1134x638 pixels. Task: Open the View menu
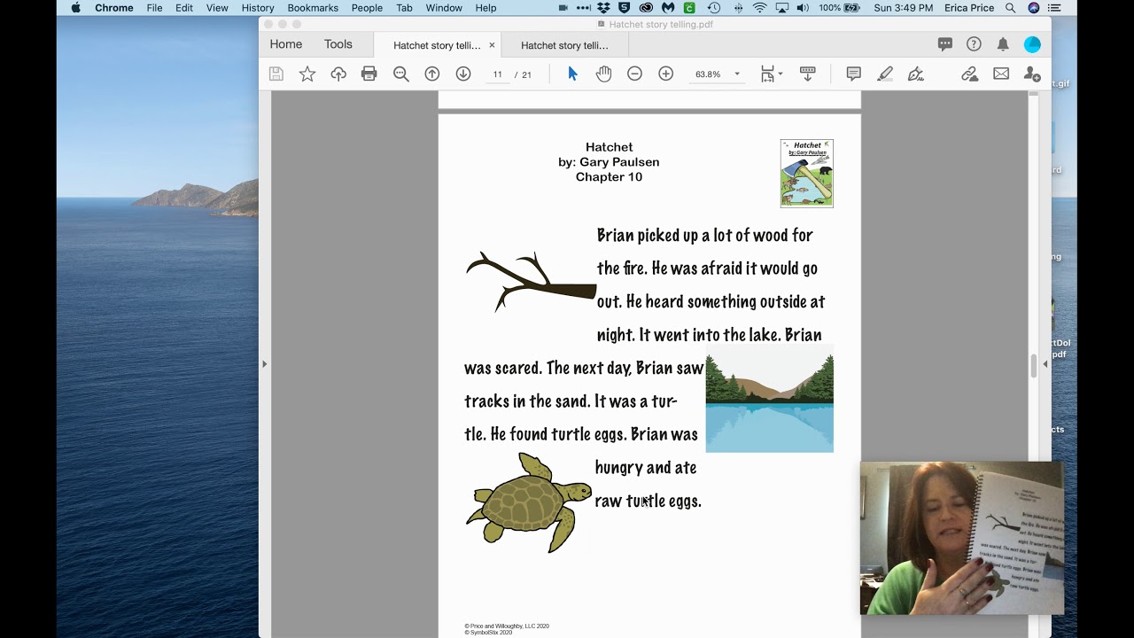[x=217, y=8]
